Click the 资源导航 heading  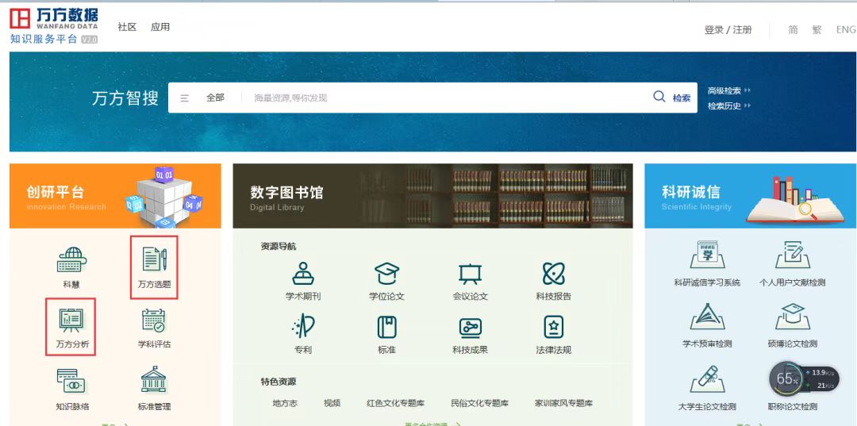[279, 246]
